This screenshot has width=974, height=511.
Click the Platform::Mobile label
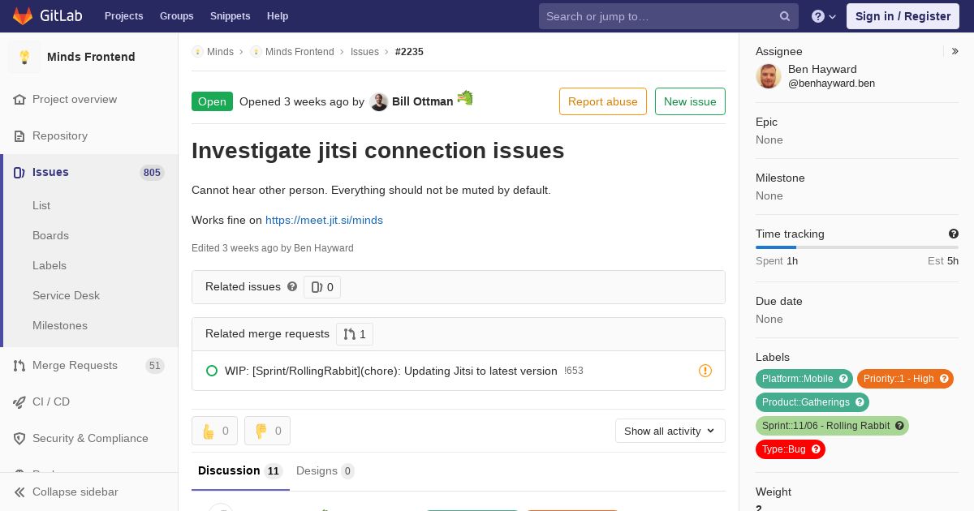click(x=804, y=379)
